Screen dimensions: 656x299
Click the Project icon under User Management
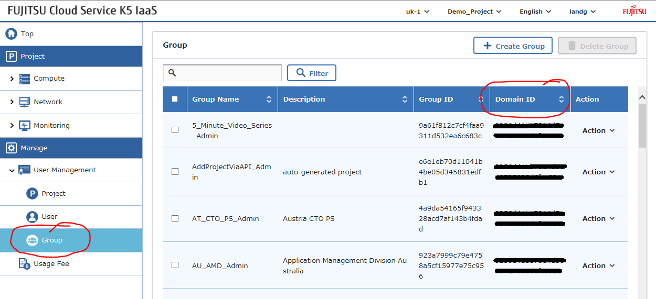tap(33, 194)
